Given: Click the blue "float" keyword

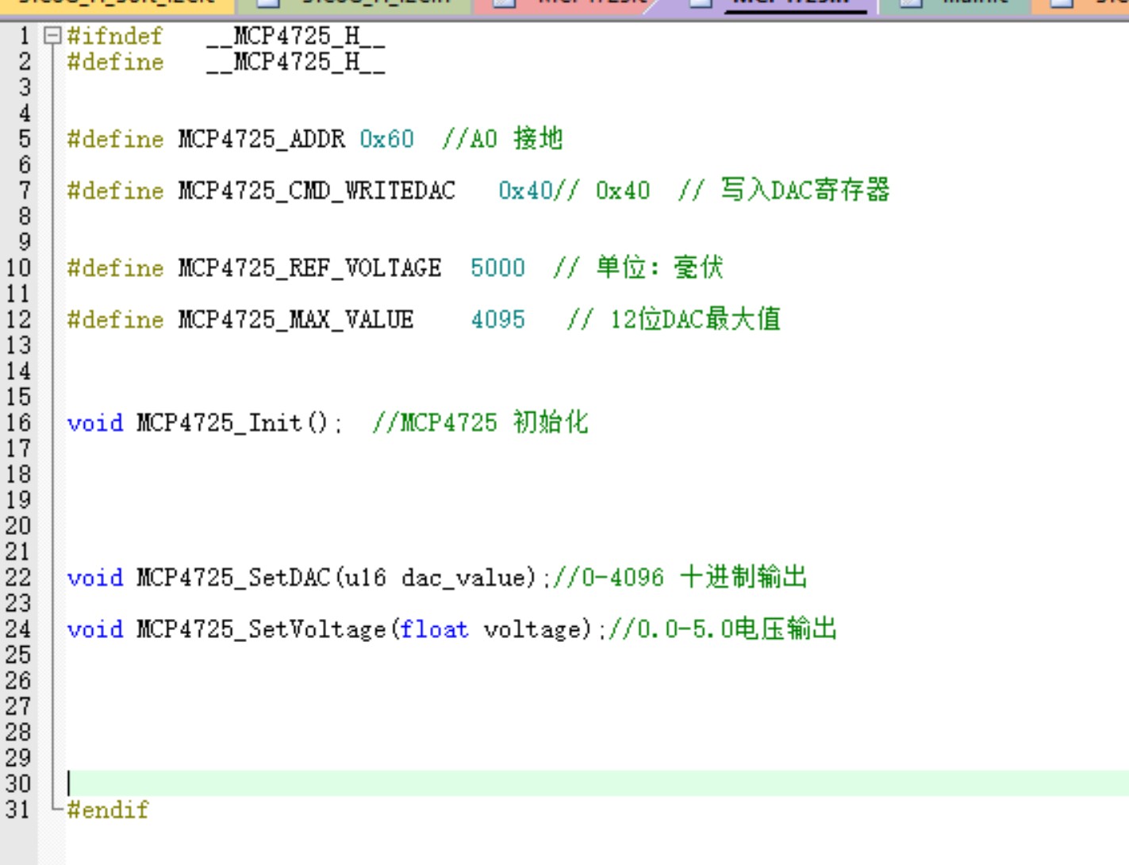Looking at the screenshot, I should point(434,629).
